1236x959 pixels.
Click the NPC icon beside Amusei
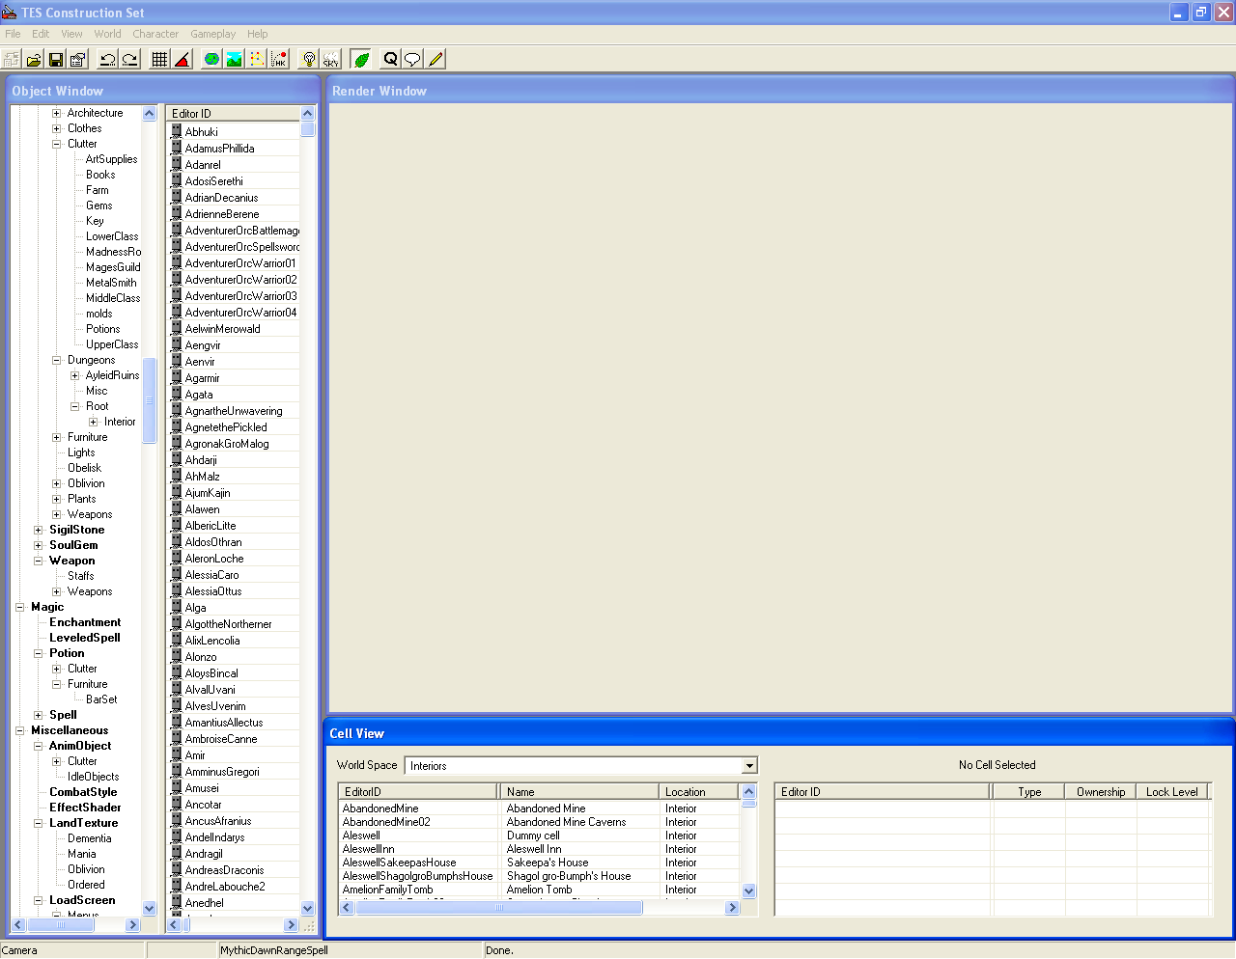coord(176,787)
